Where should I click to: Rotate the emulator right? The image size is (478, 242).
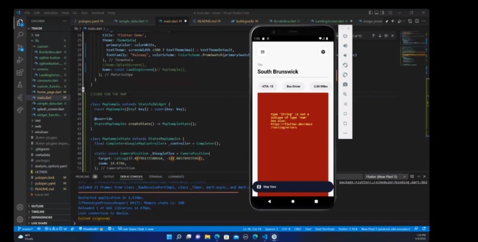tap(345, 75)
